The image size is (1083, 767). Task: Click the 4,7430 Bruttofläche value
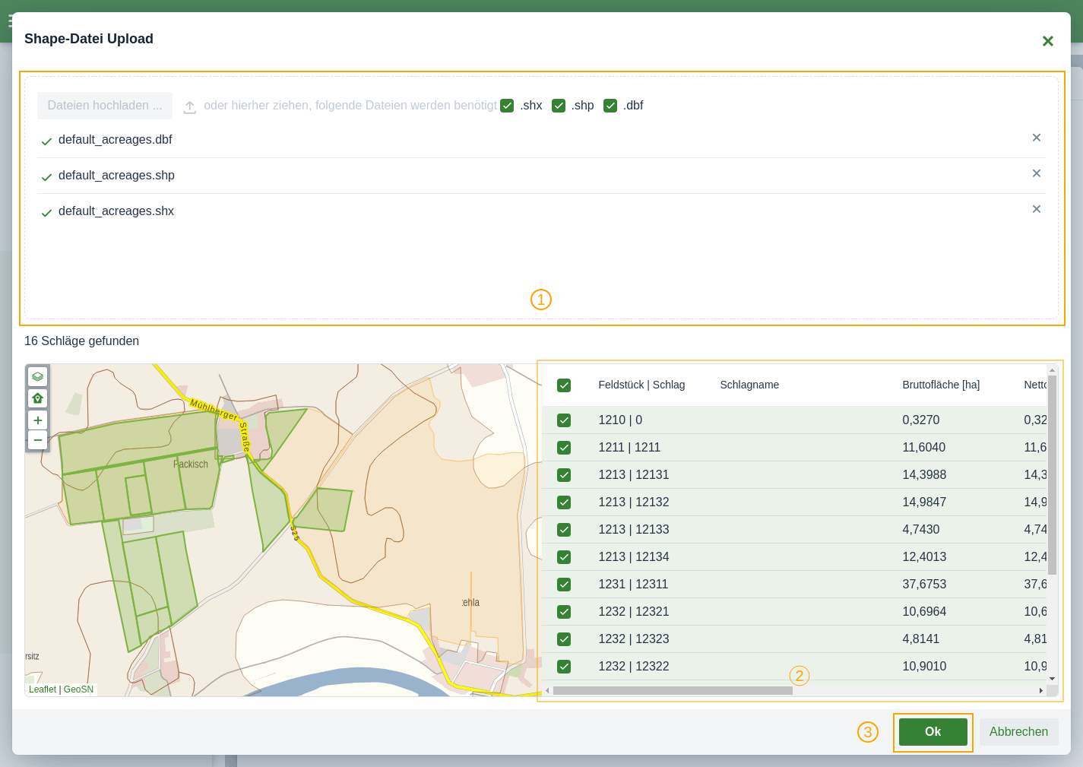pyautogui.click(x=921, y=530)
